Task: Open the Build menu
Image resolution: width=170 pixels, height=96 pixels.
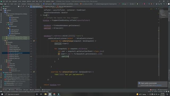Action: tap(34, 1)
